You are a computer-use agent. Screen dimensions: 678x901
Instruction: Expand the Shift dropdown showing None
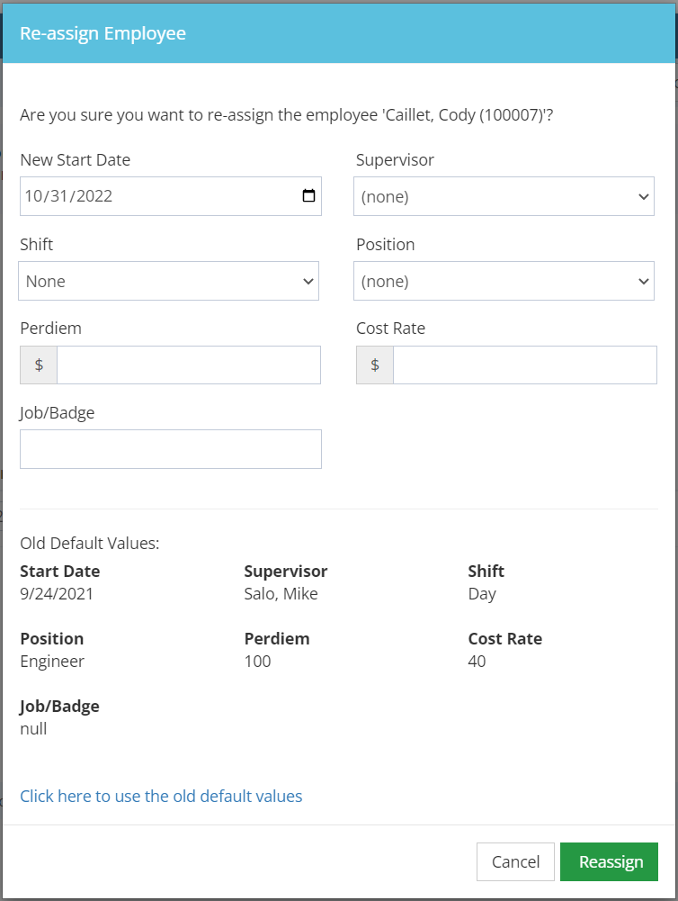tap(168, 281)
